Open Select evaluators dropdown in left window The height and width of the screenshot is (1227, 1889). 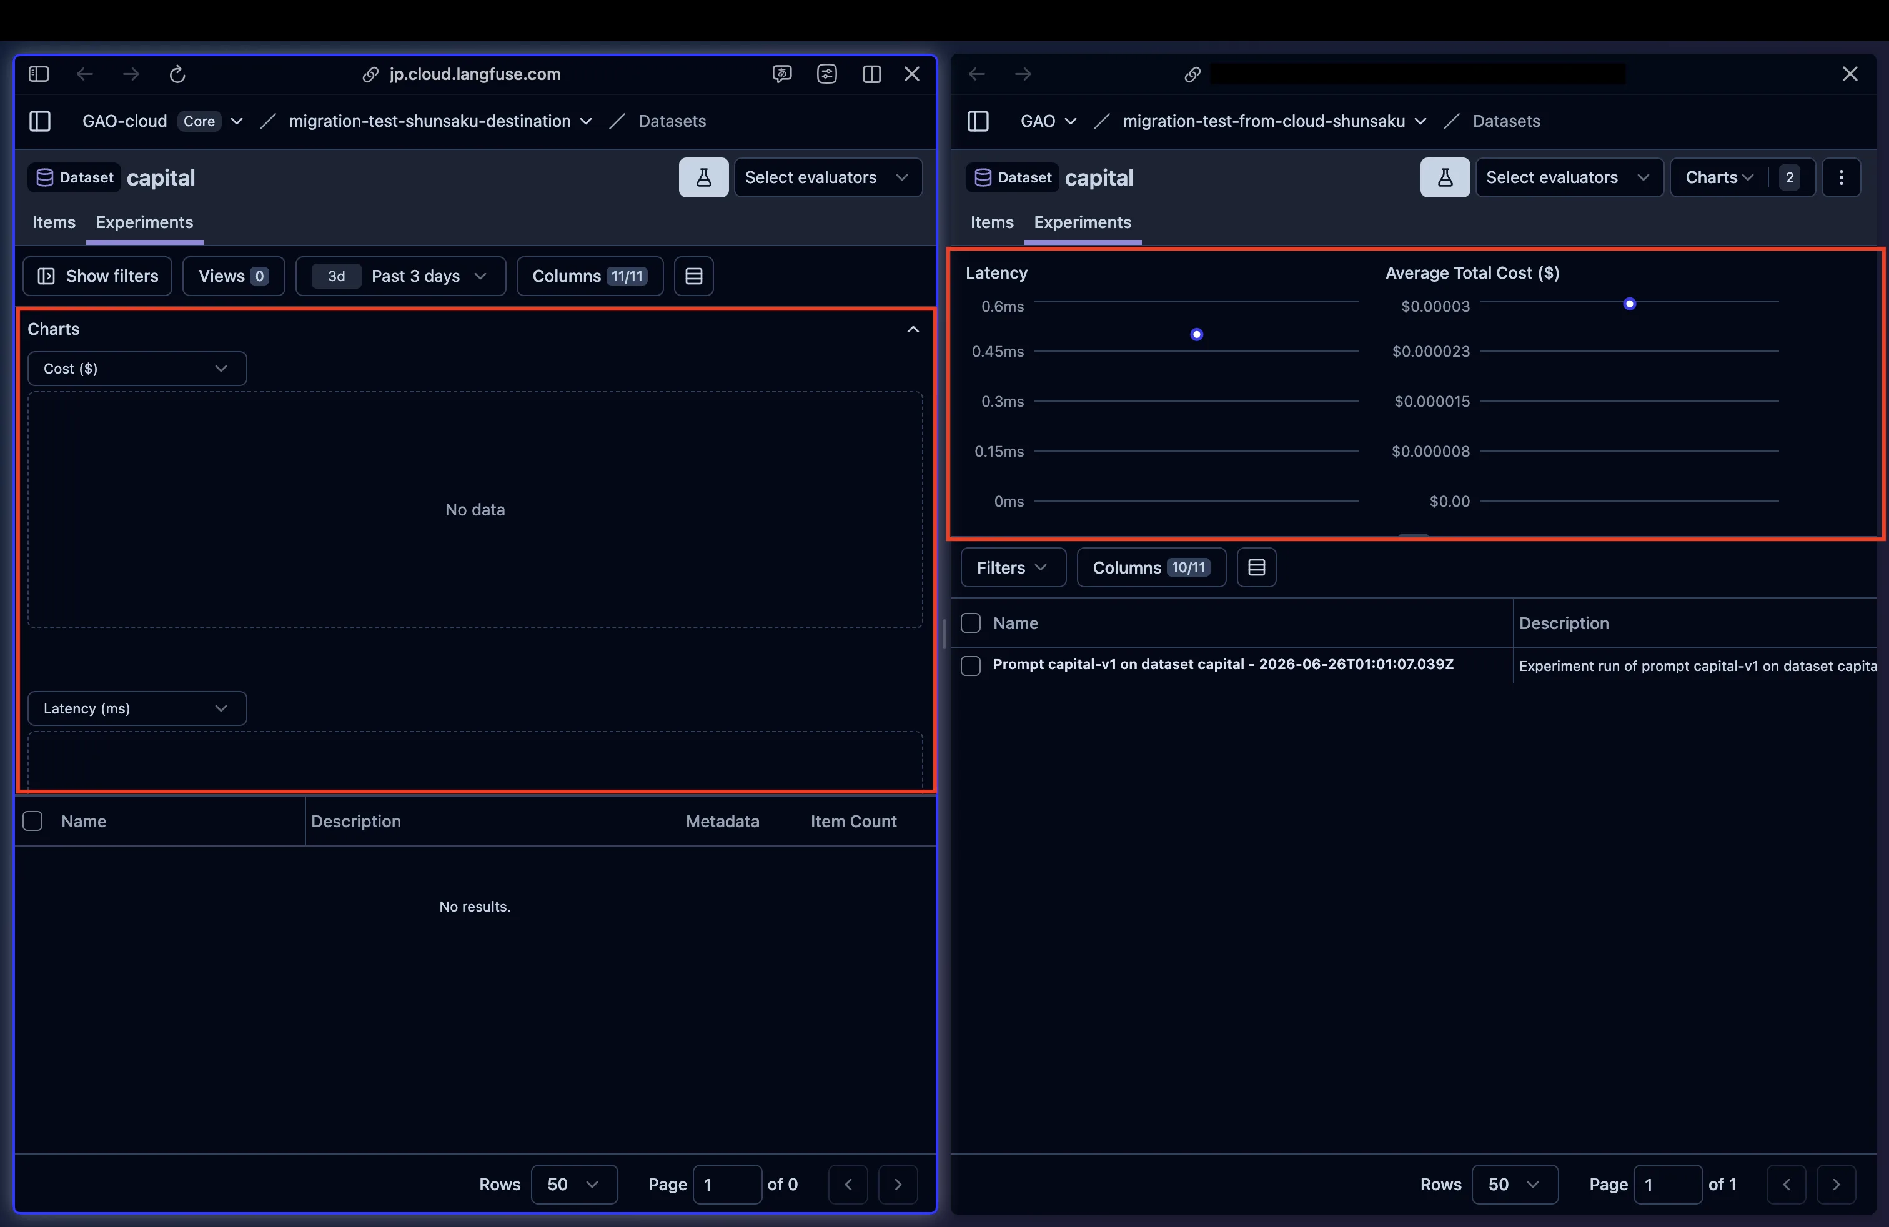[828, 177]
